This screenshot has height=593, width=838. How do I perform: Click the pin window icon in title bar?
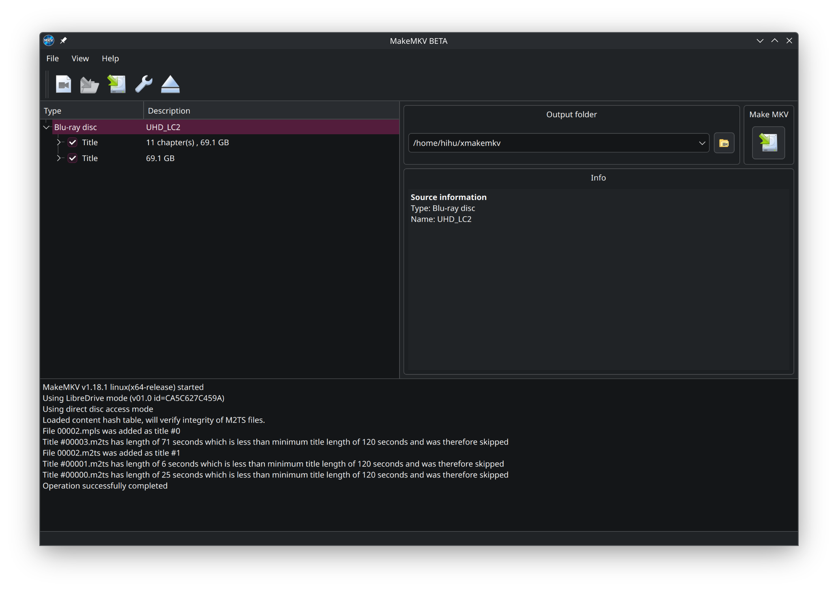tap(63, 41)
